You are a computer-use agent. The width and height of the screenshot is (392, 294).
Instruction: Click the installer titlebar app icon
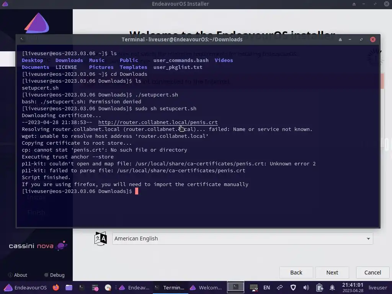tap(5, 4)
